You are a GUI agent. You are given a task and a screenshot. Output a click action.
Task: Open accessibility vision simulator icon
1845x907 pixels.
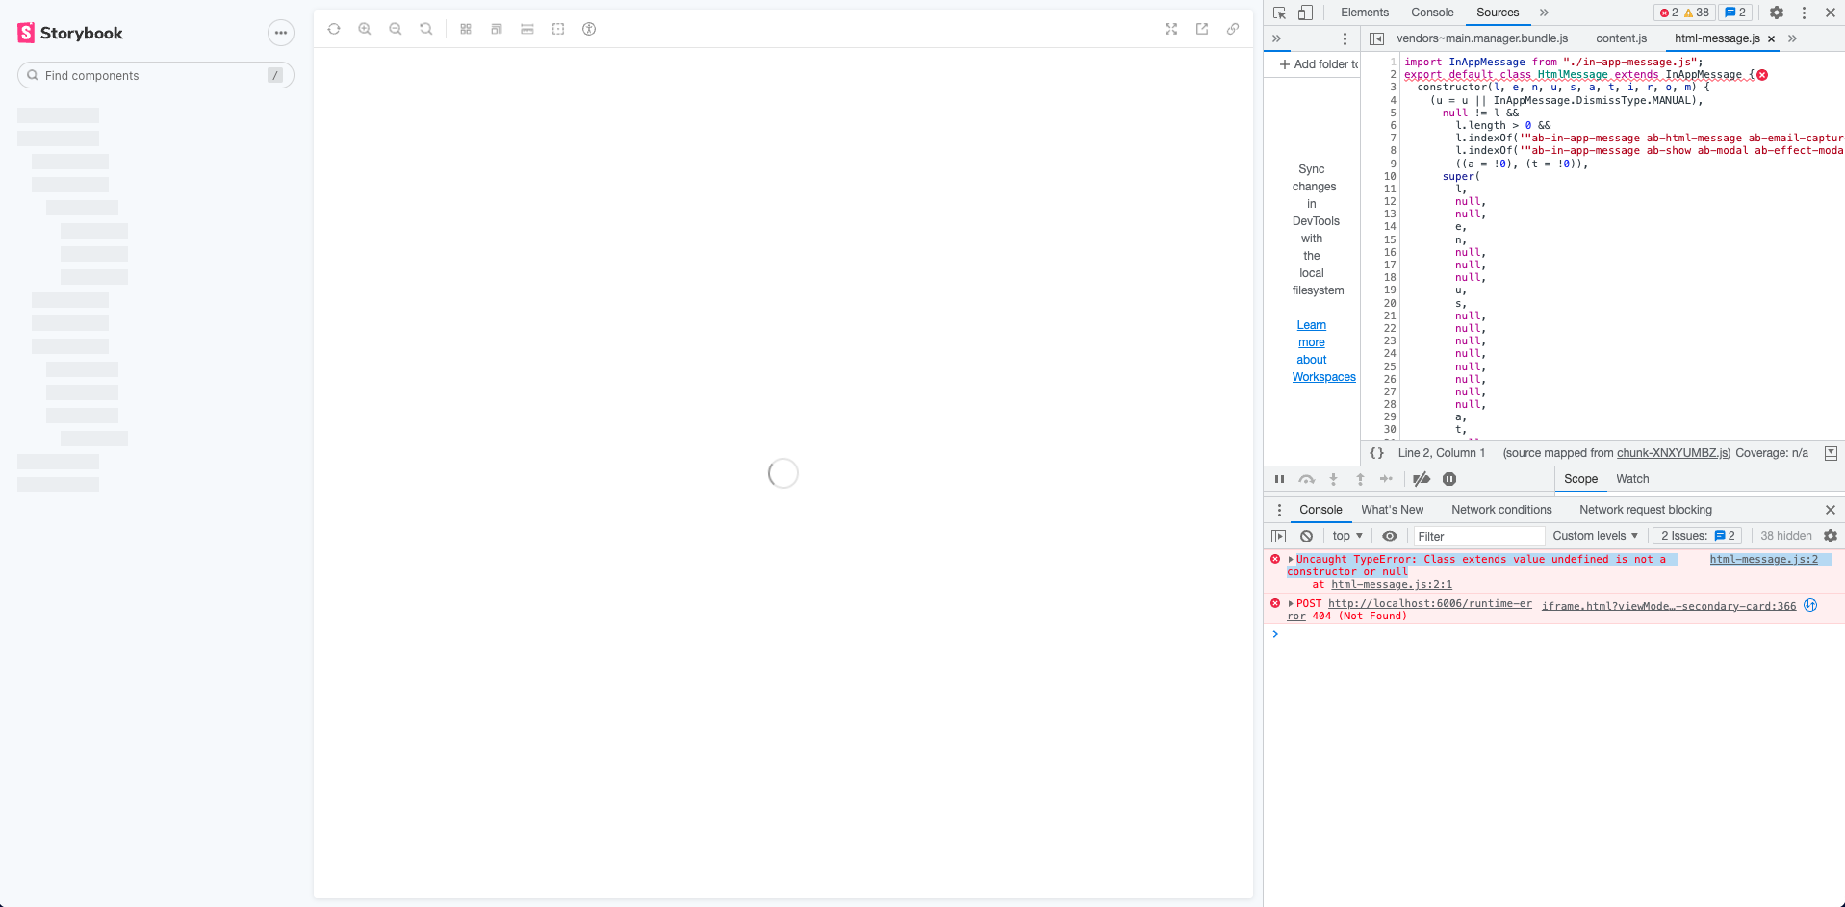pos(589,29)
